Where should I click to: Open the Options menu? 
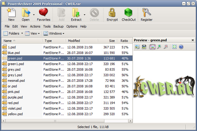coord(72,26)
